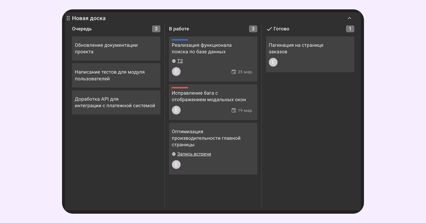Select the В работе column header
Screen dimensions: 426x223
(x=179, y=29)
